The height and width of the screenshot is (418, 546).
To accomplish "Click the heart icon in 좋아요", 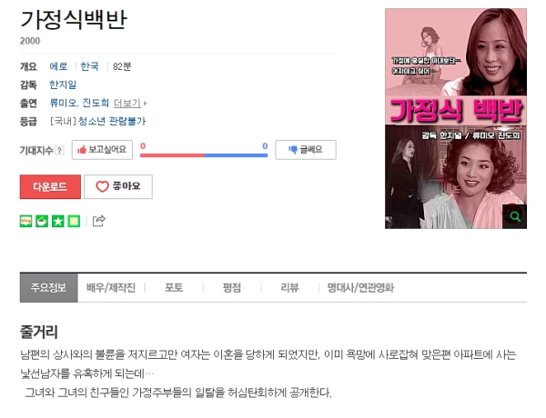I will [102, 186].
